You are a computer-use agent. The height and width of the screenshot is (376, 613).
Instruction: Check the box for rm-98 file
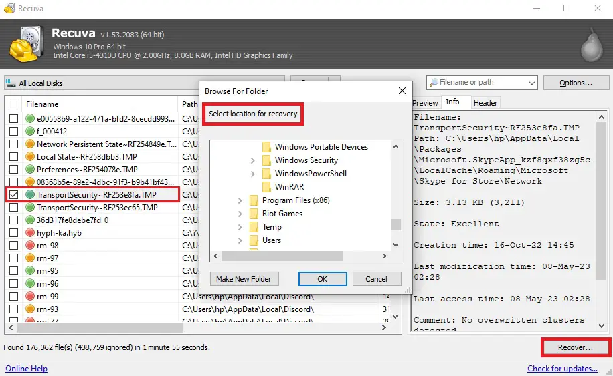pyautogui.click(x=13, y=246)
